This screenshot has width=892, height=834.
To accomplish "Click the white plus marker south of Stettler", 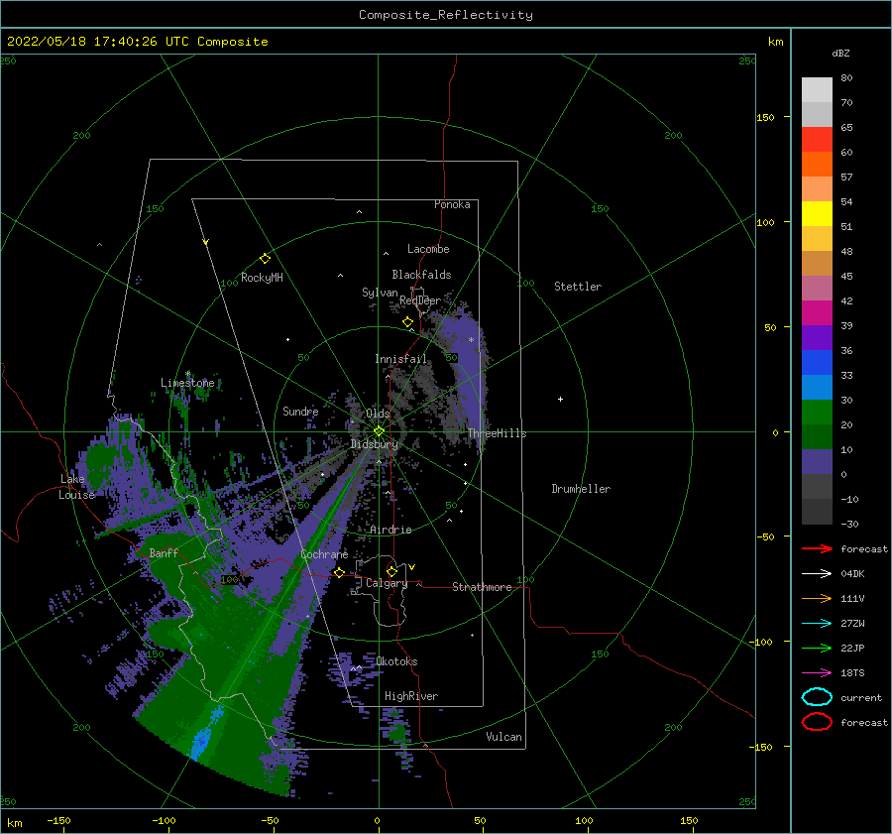I will point(560,399).
